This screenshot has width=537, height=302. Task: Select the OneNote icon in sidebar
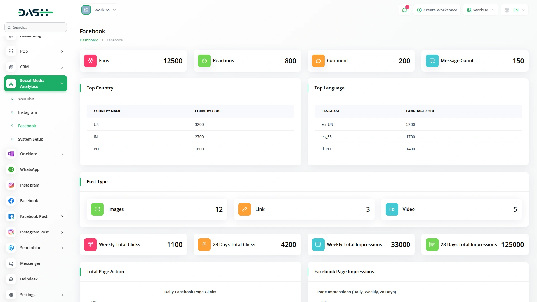(x=11, y=154)
